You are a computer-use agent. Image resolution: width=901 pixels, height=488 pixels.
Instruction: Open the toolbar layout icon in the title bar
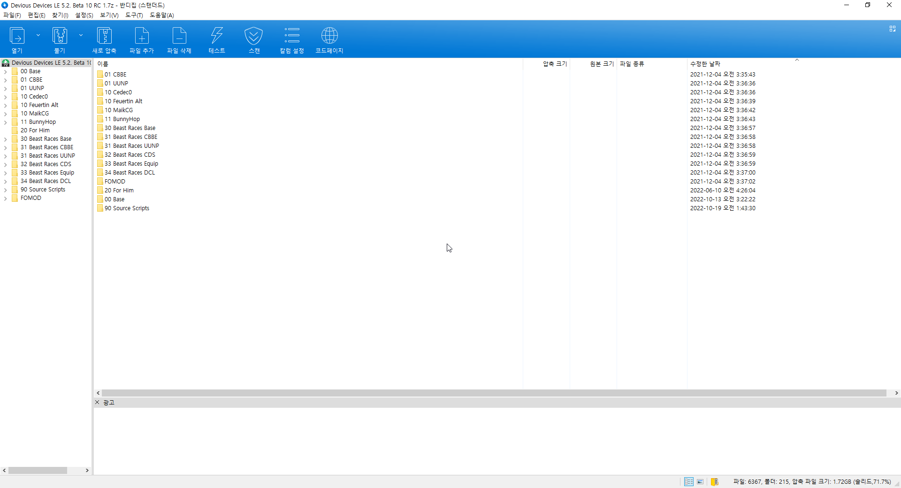click(x=892, y=29)
